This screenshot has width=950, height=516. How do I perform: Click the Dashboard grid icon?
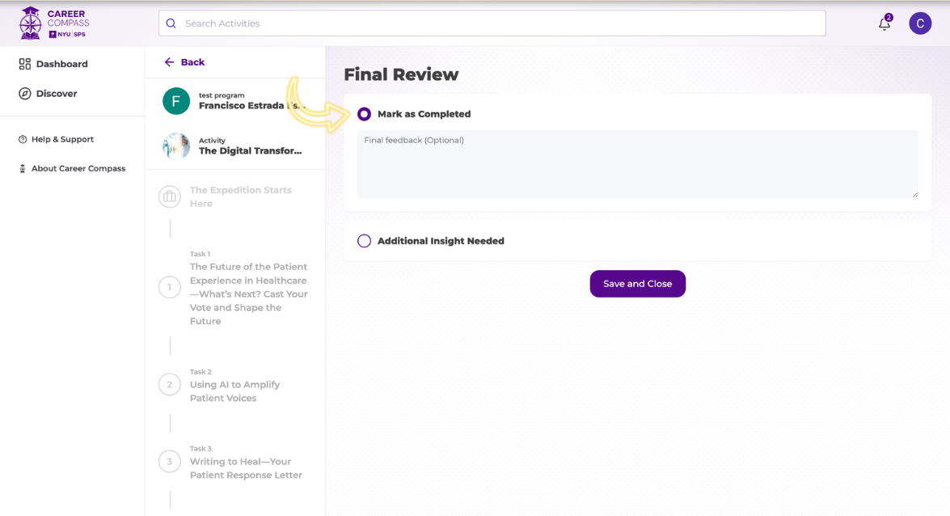[25, 64]
